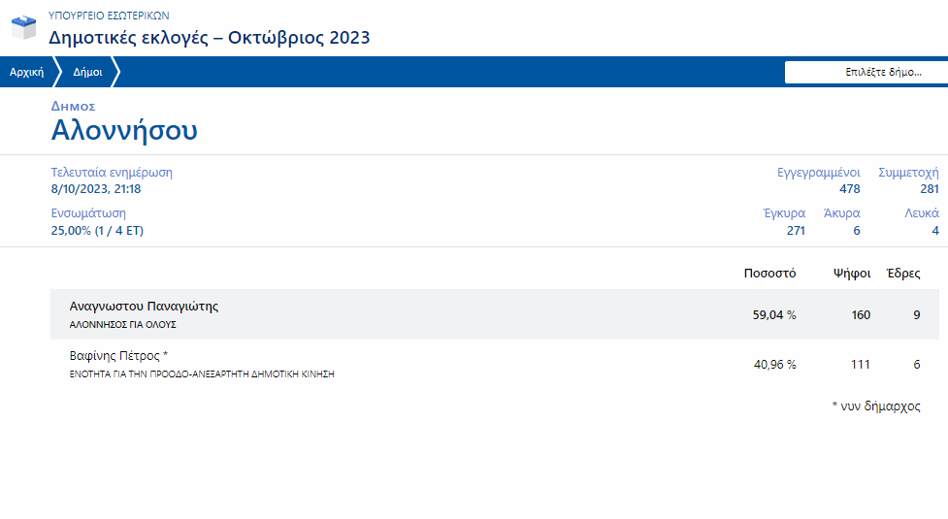
Task: Click the Εγγεγραμμένοι label
Action: point(818,173)
